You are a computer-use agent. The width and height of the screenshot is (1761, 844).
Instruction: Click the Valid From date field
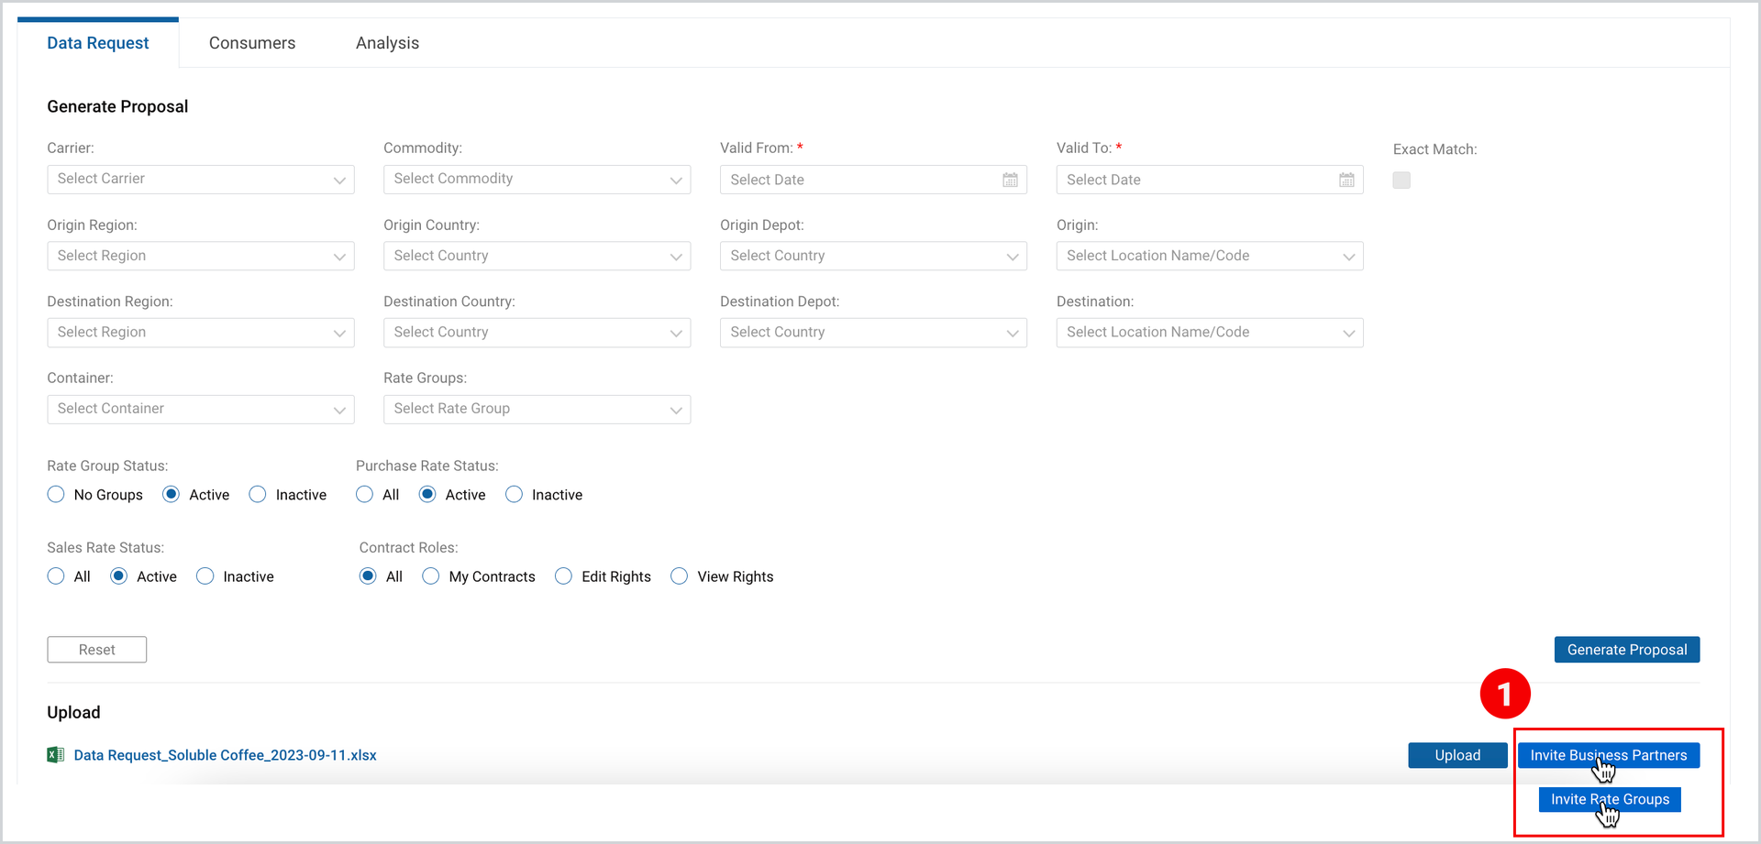tap(873, 180)
